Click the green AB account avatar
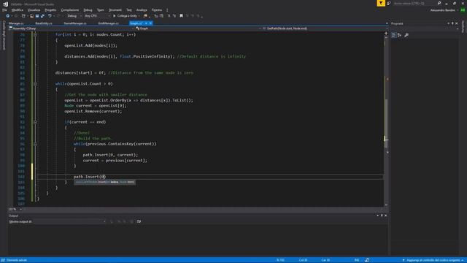 point(463,10)
